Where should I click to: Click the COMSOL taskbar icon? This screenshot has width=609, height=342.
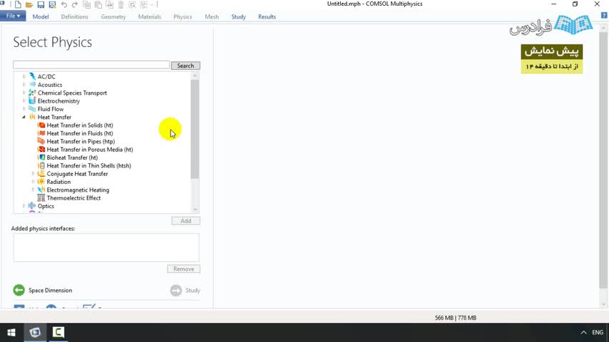pos(35,332)
